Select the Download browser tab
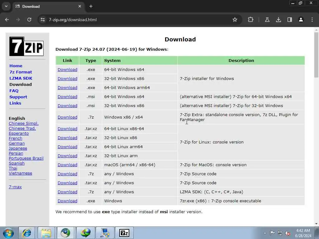 coord(48,6)
